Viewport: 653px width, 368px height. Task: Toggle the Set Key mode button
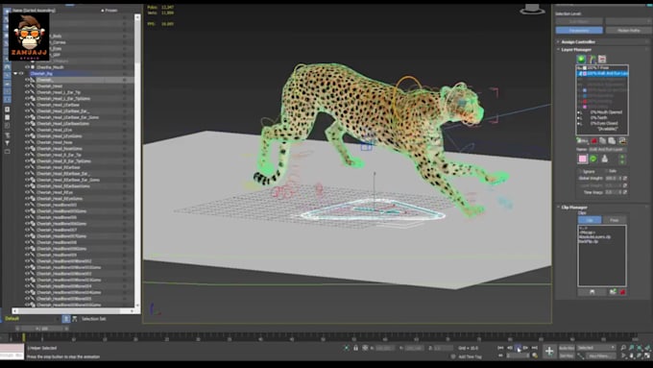click(567, 356)
